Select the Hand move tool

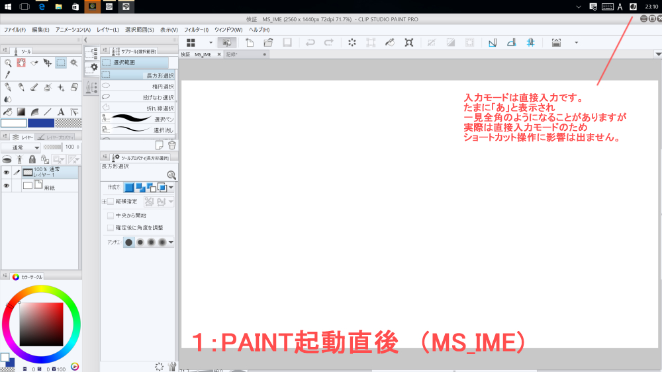21,63
